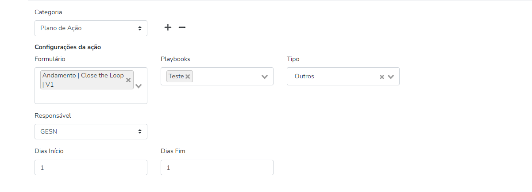The width and height of the screenshot is (532, 192).
Task: Clear the Outros selection in Tipo
Action: 382,77
